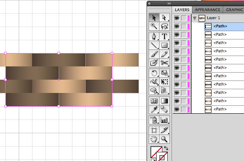Image resolution: width=244 pixels, height=161 pixels.
Task: Select the Direct Selection (white arrow) tool
Action: tap(164, 18)
